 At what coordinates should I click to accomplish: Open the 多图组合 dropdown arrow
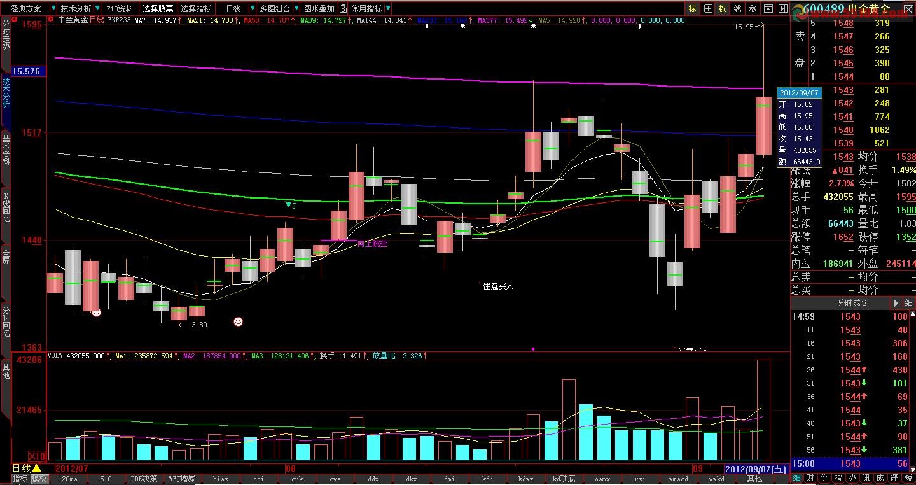(296, 9)
